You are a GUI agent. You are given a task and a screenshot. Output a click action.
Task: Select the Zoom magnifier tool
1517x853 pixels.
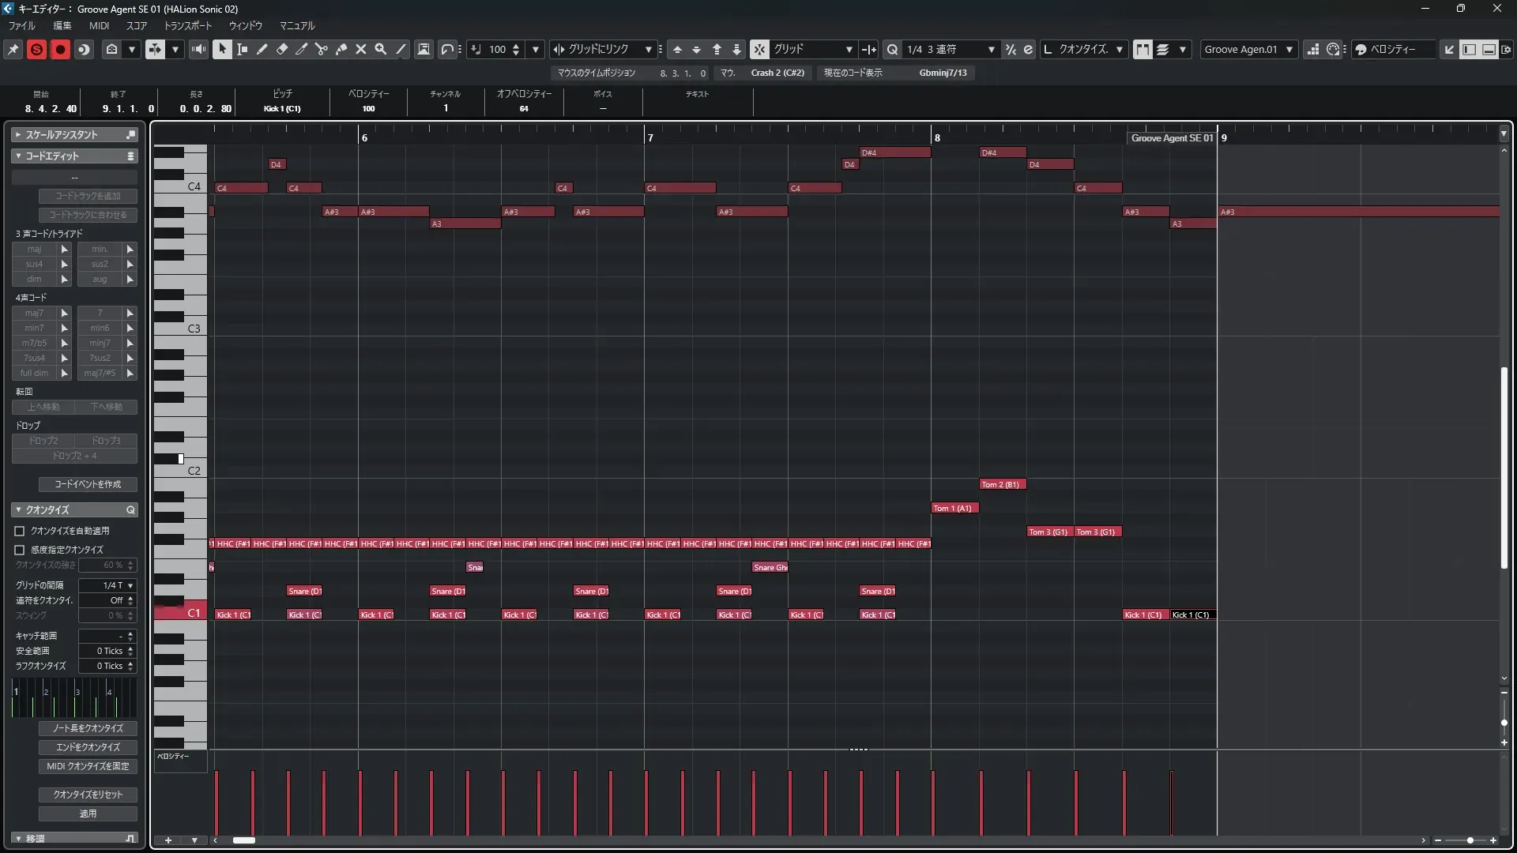381,49
